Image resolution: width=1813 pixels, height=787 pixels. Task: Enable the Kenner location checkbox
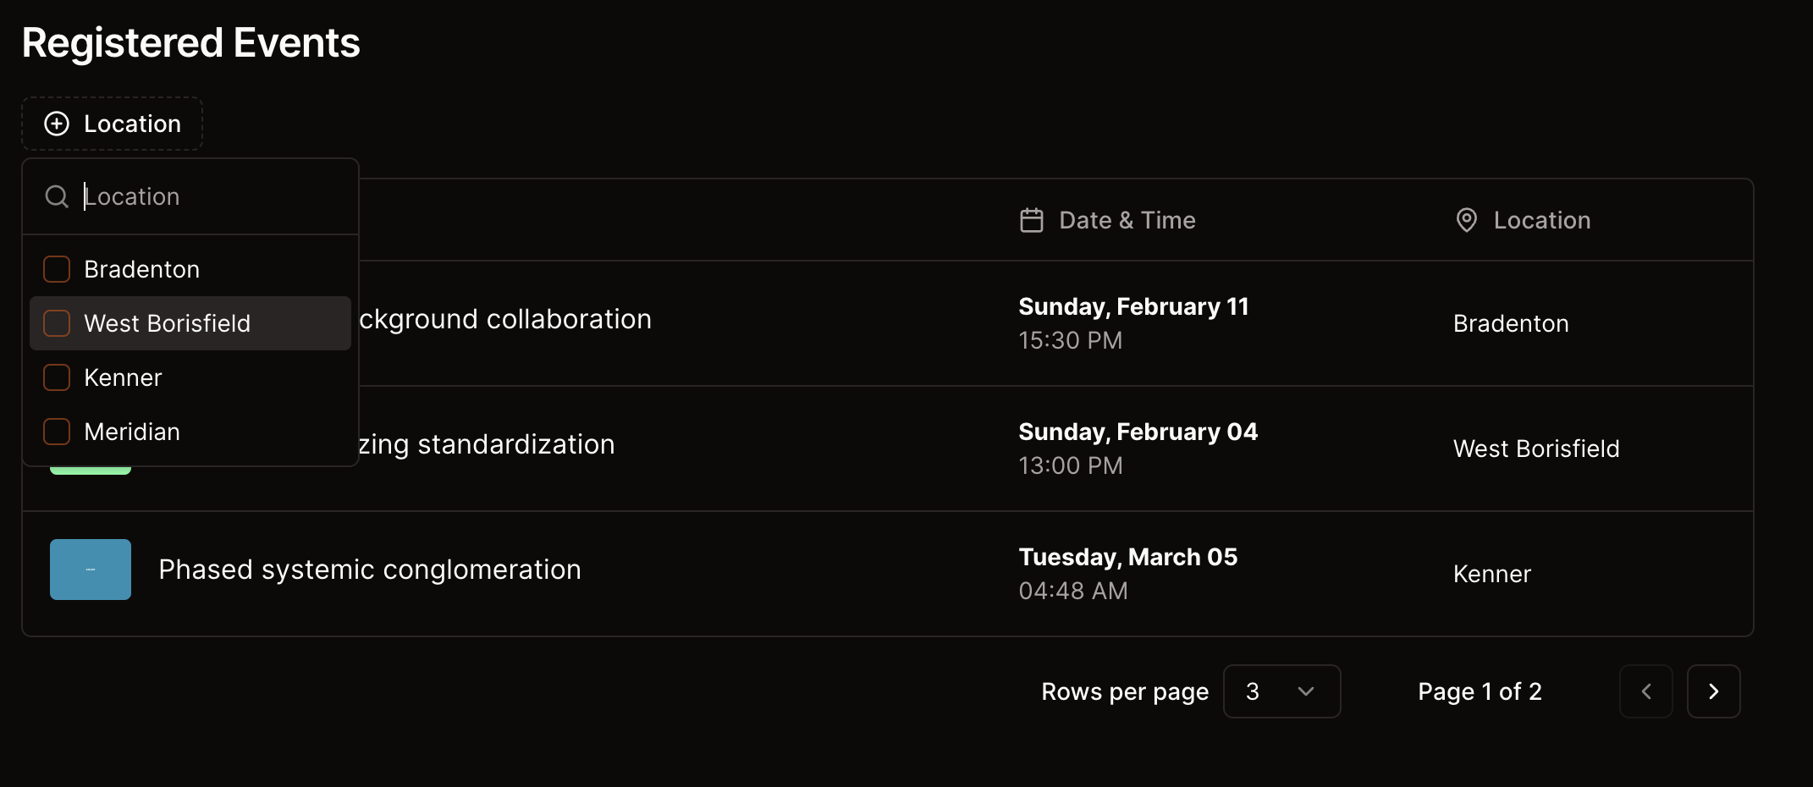[57, 377]
